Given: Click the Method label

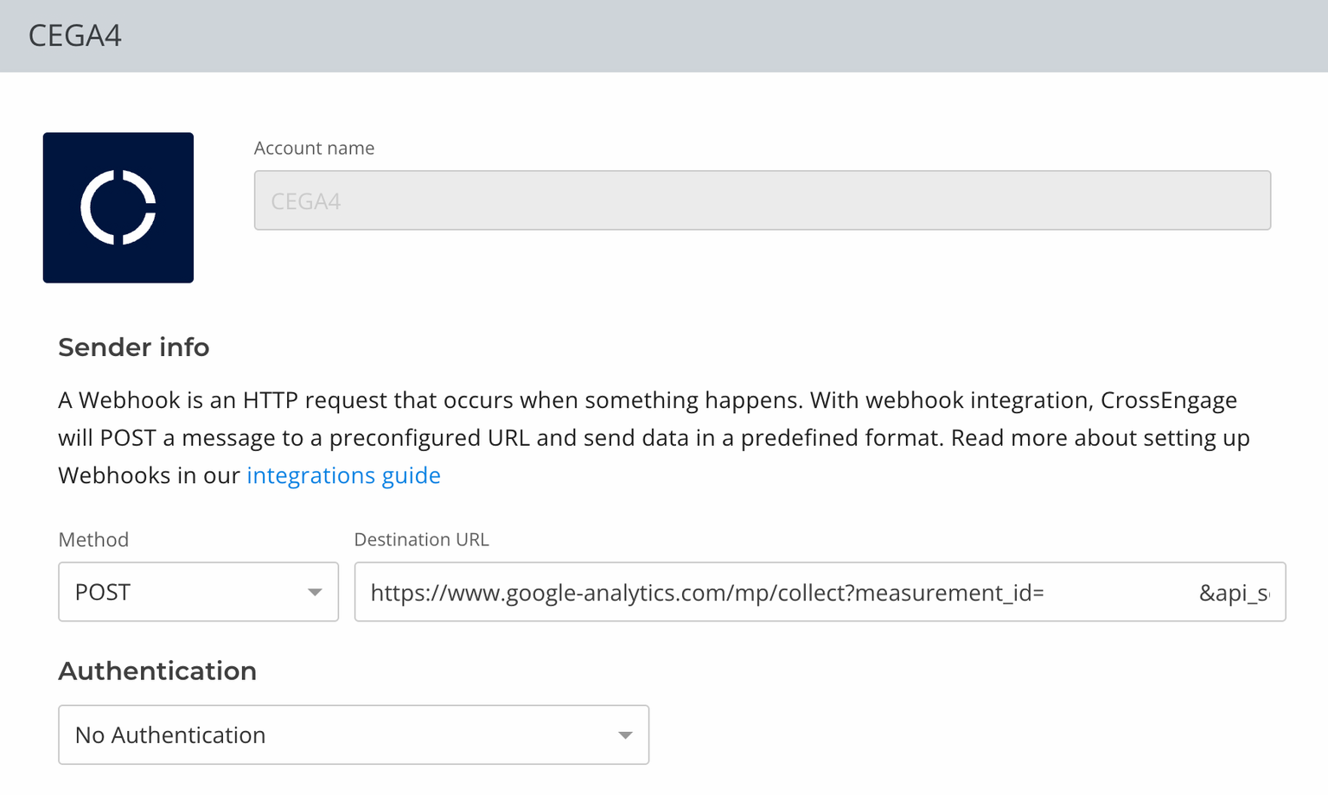Looking at the screenshot, I should pos(93,539).
